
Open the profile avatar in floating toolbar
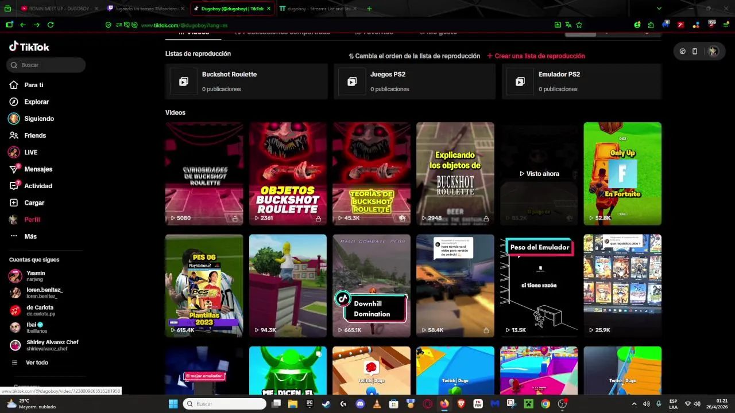[x=713, y=51]
